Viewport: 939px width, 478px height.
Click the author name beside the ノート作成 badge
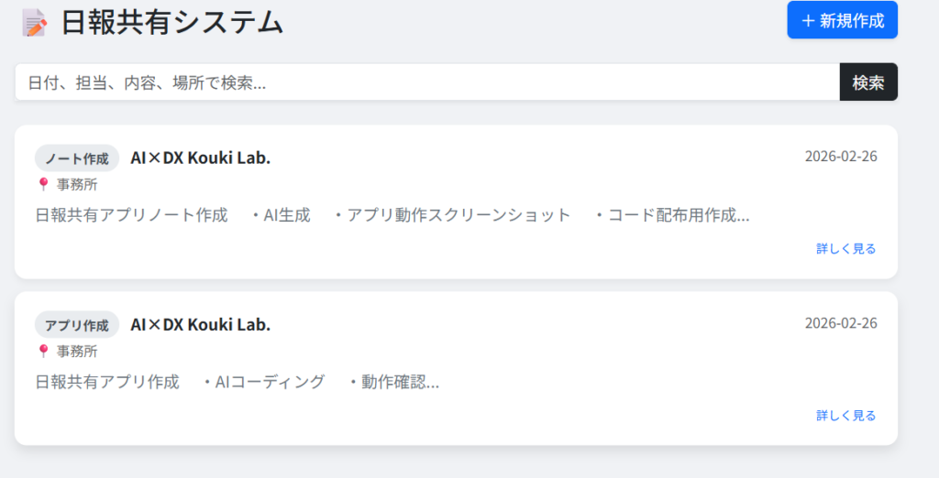click(201, 158)
